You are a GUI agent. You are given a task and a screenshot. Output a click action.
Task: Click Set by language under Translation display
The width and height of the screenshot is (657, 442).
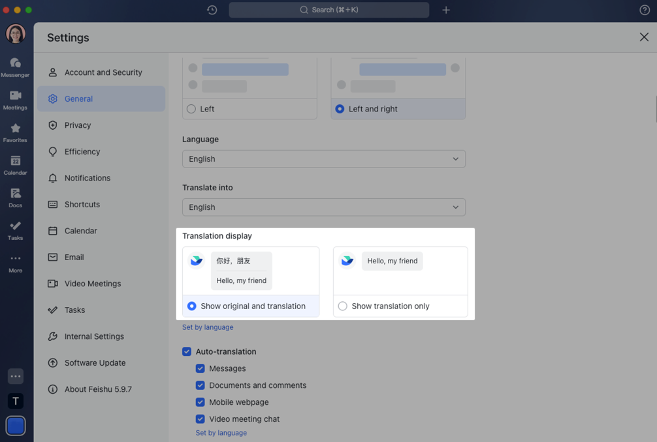coord(208,327)
